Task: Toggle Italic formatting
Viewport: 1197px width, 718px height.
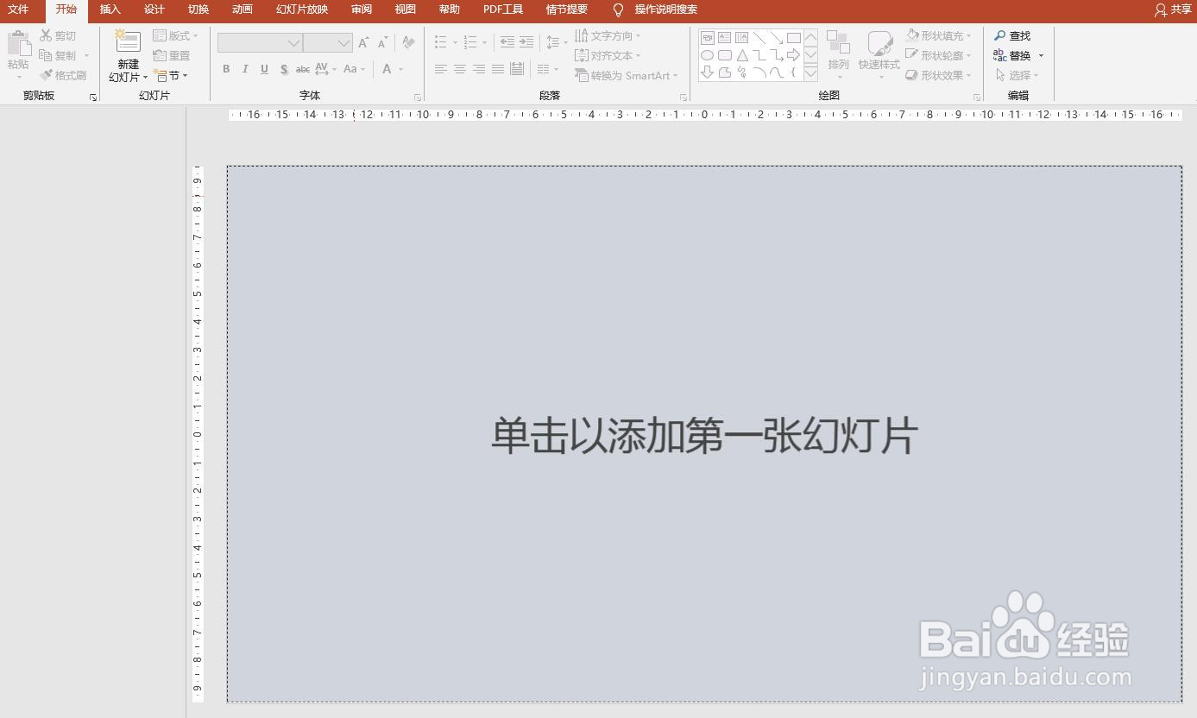Action: pos(245,69)
